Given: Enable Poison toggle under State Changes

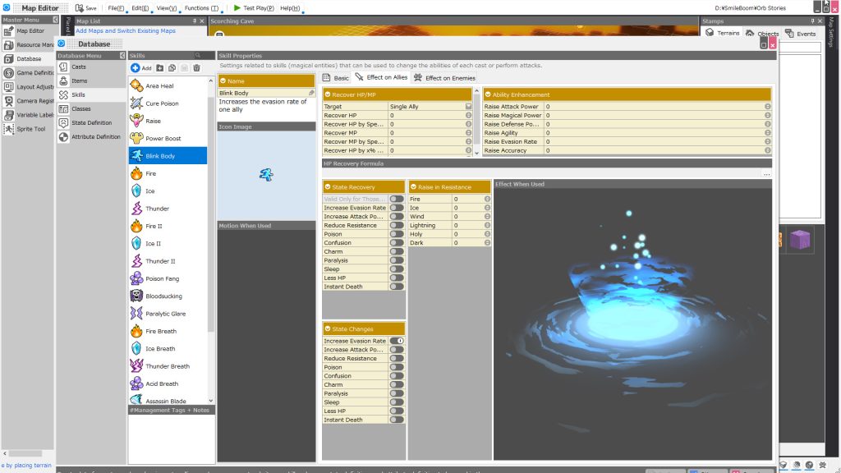Looking at the screenshot, I should (397, 367).
